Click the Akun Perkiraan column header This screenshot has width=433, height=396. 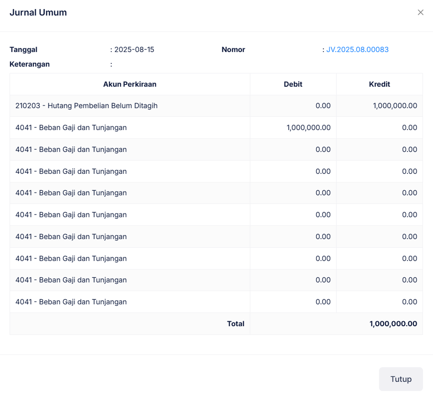[x=130, y=84]
